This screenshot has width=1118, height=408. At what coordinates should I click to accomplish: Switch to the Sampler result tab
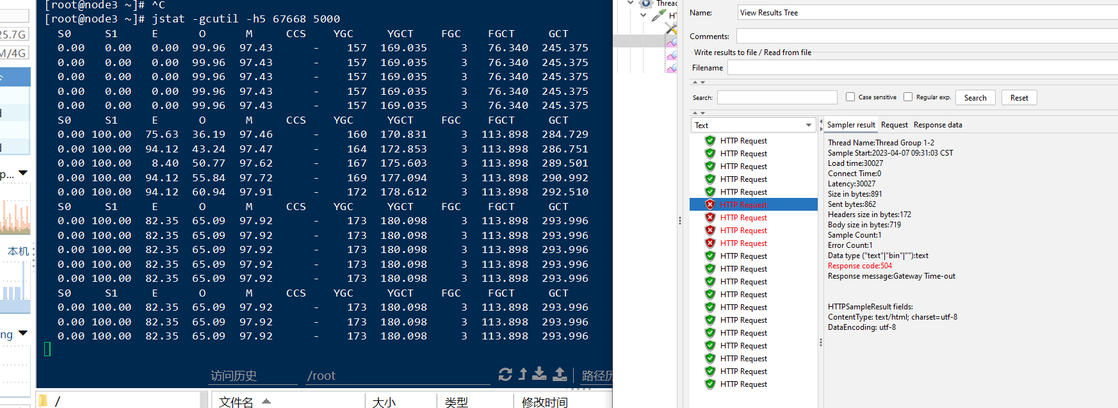tap(850, 125)
